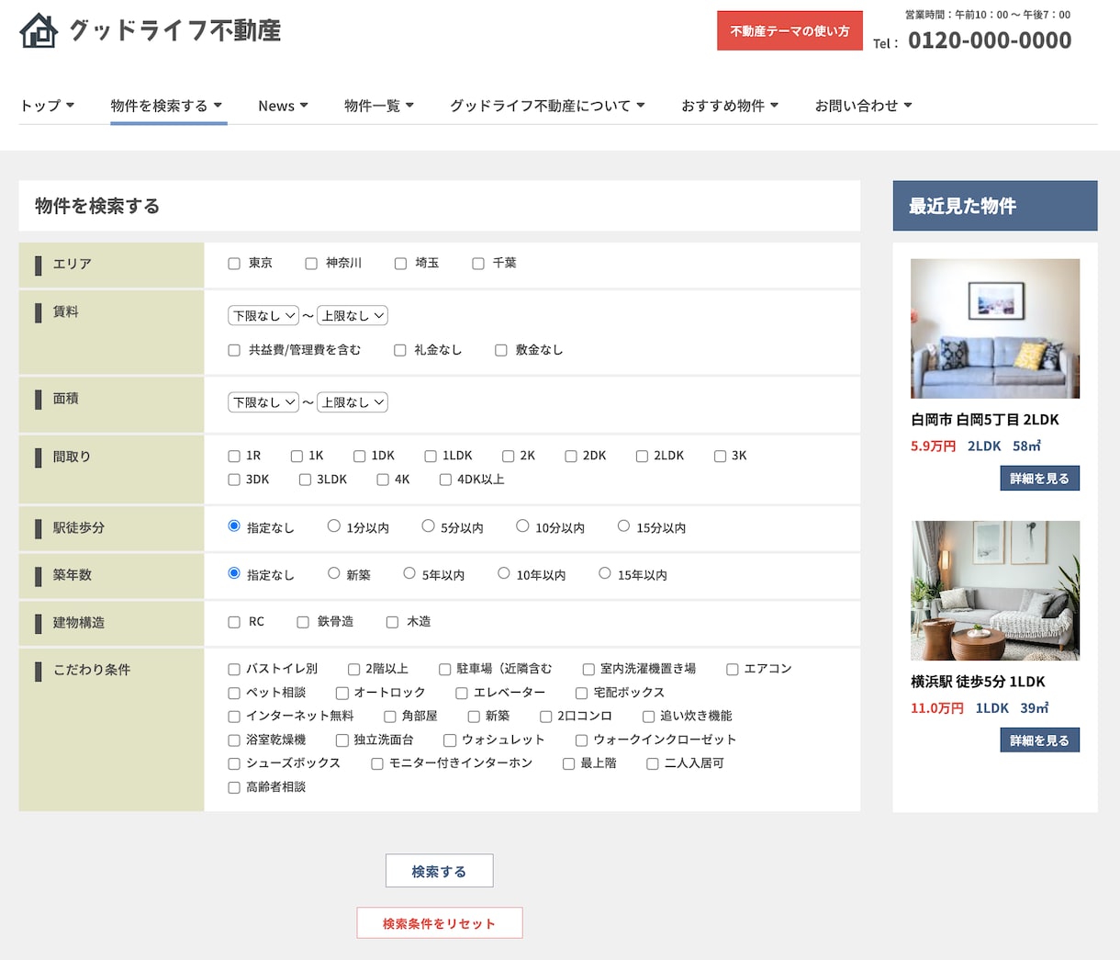Click 詳細を見る for 白岡市 property
This screenshot has height=960, width=1120.
click(x=1039, y=479)
